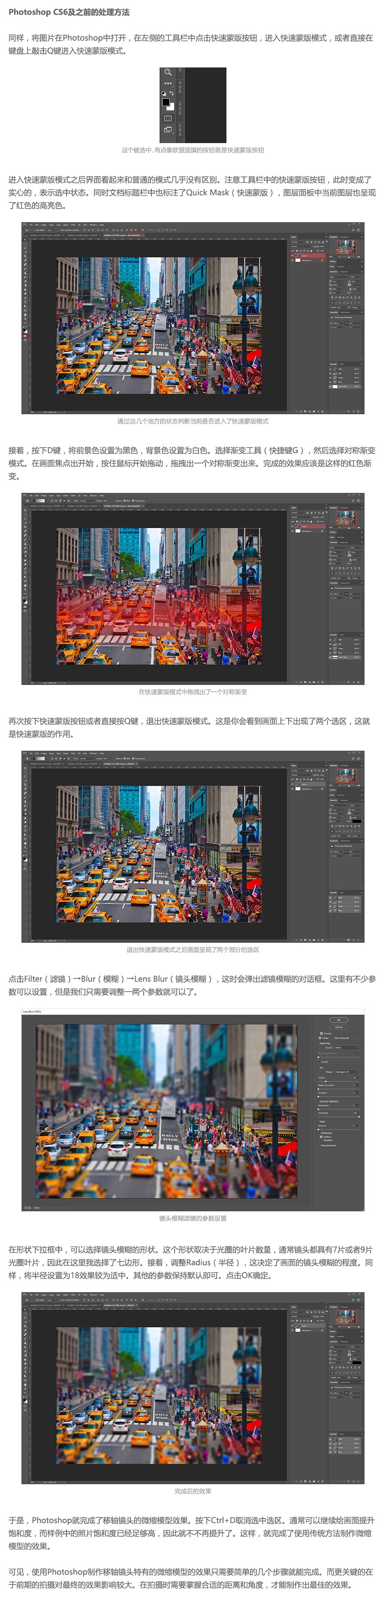Toggle the Monochromatic checkbox in Lens Blur
386x1620 pixels.
[x=319, y=1145]
